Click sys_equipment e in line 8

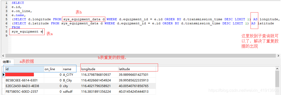coord(27,31)
